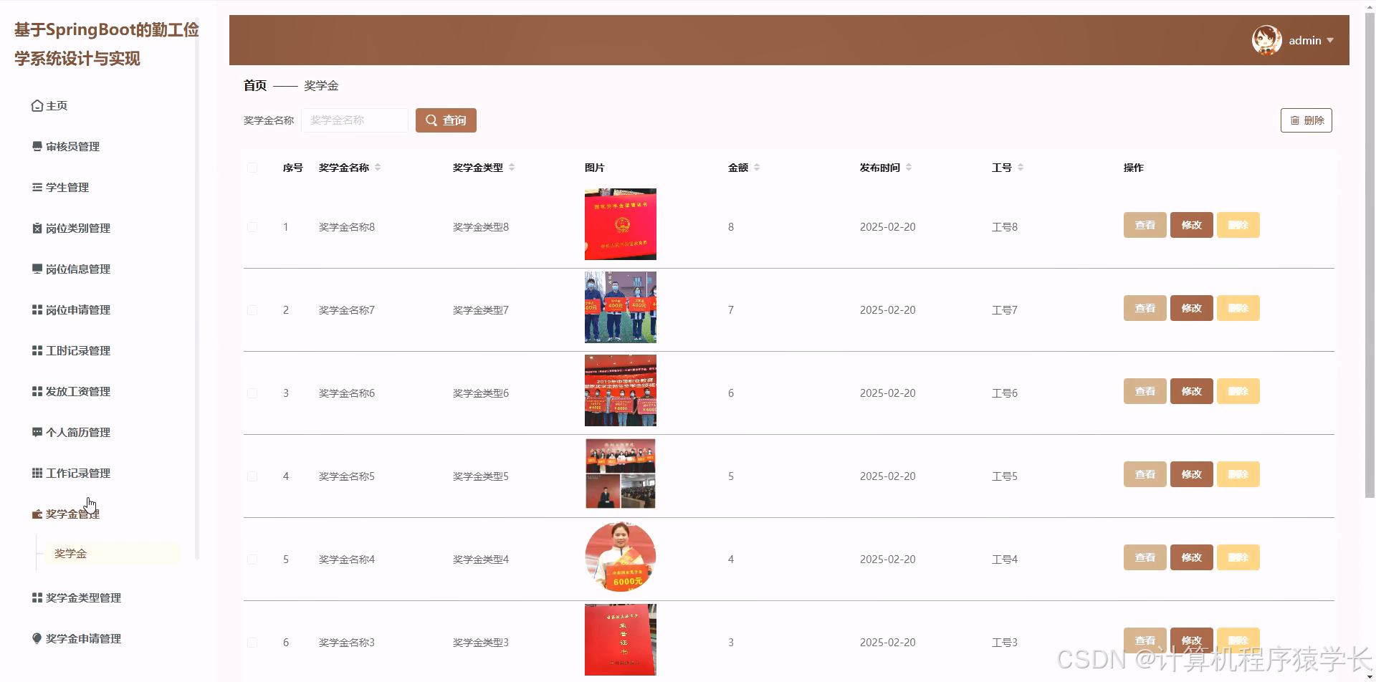Click the 审核员管理 sidebar icon
The width and height of the screenshot is (1376, 682).
(x=37, y=146)
